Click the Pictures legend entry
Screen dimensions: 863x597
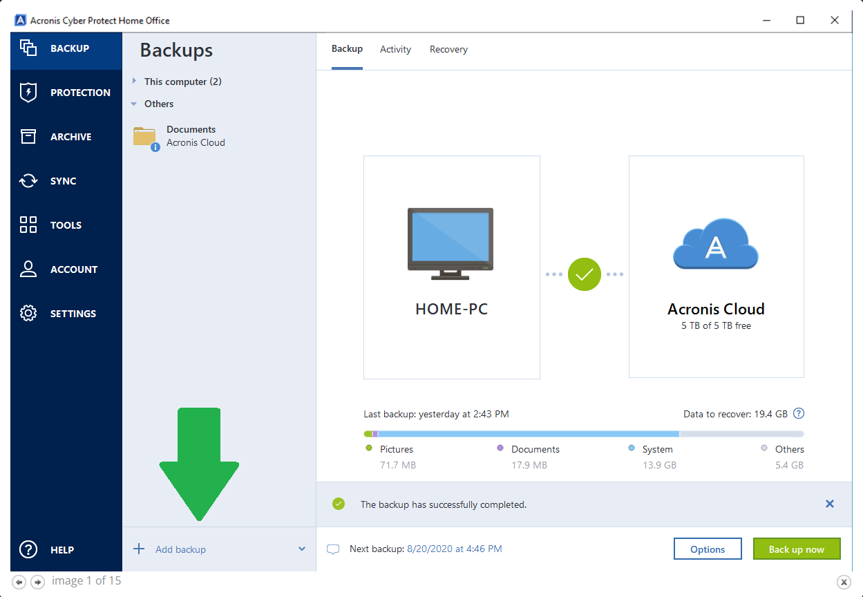390,457
